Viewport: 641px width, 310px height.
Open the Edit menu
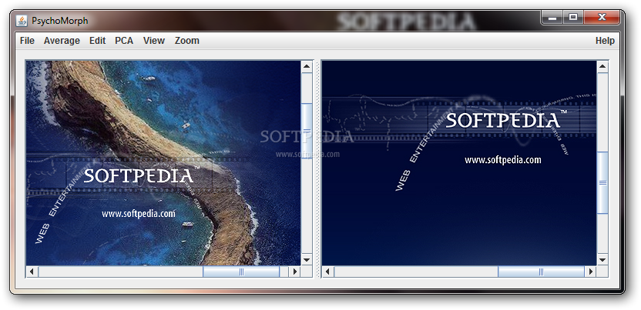coord(97,41)
